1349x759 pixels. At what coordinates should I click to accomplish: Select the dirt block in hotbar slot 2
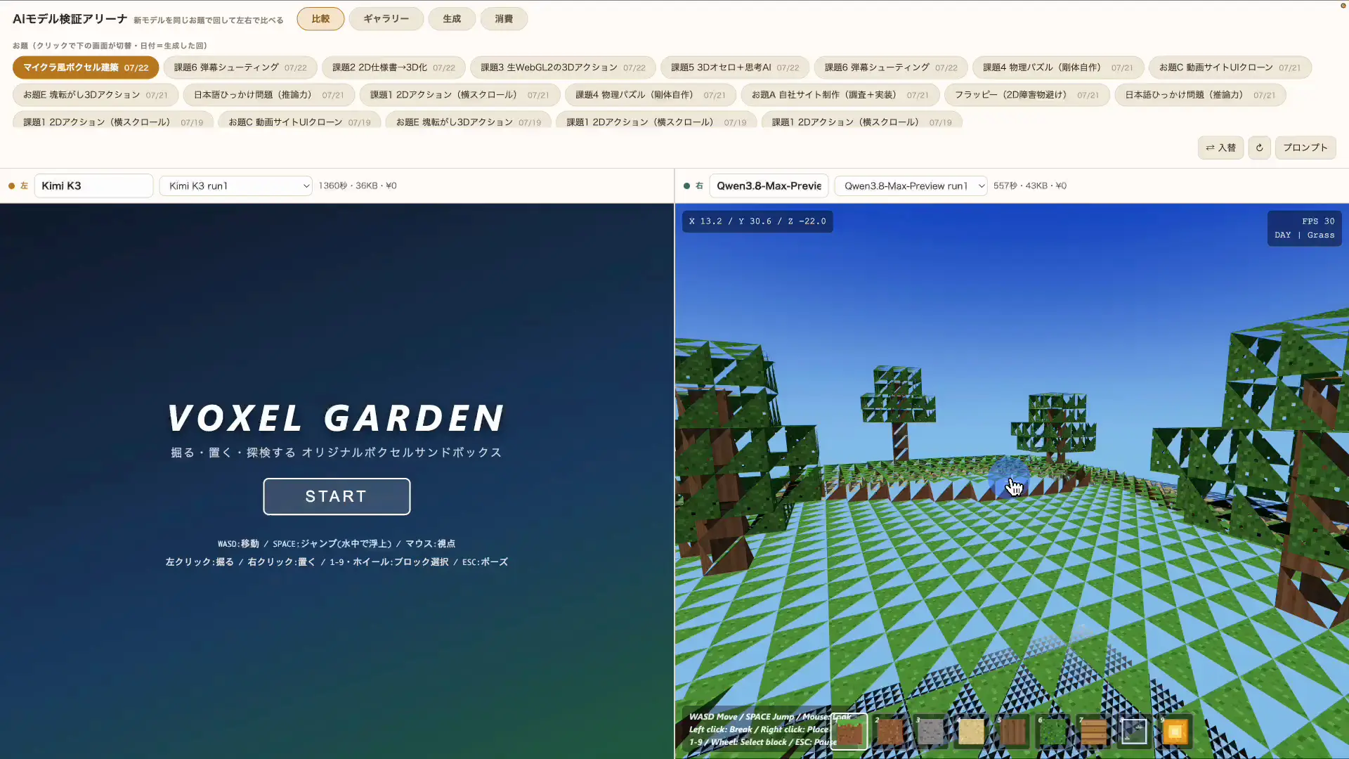tap(889, 732)
